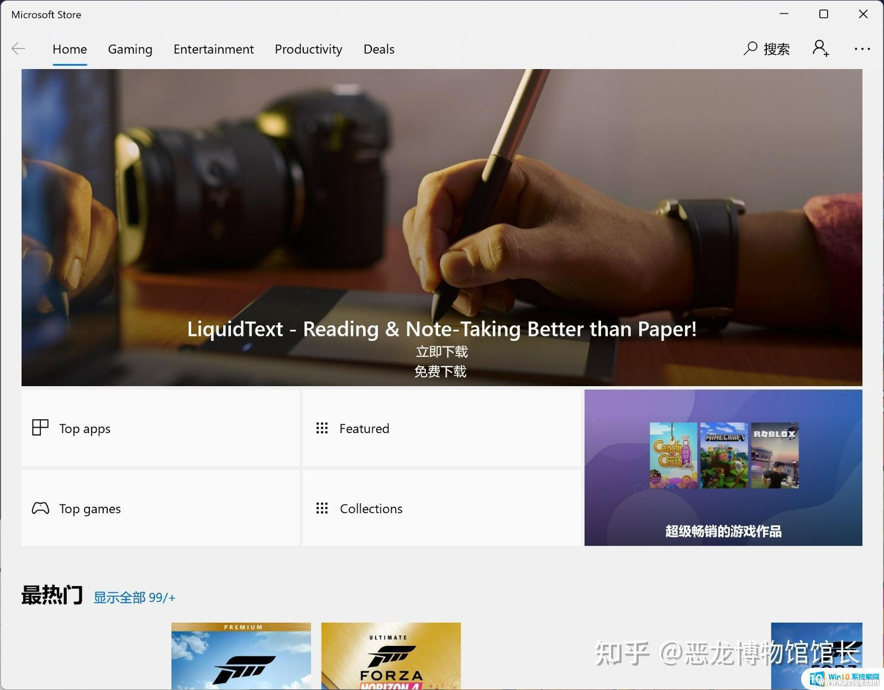The width and height of the screenshot is (884, 690).
Task: Switch to the Gaming tab
Action: tap(130, 49)
